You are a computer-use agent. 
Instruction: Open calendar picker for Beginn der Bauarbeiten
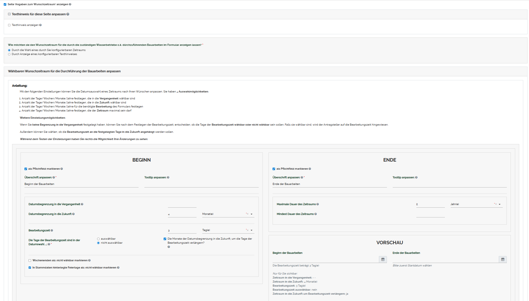pos(383,260)
